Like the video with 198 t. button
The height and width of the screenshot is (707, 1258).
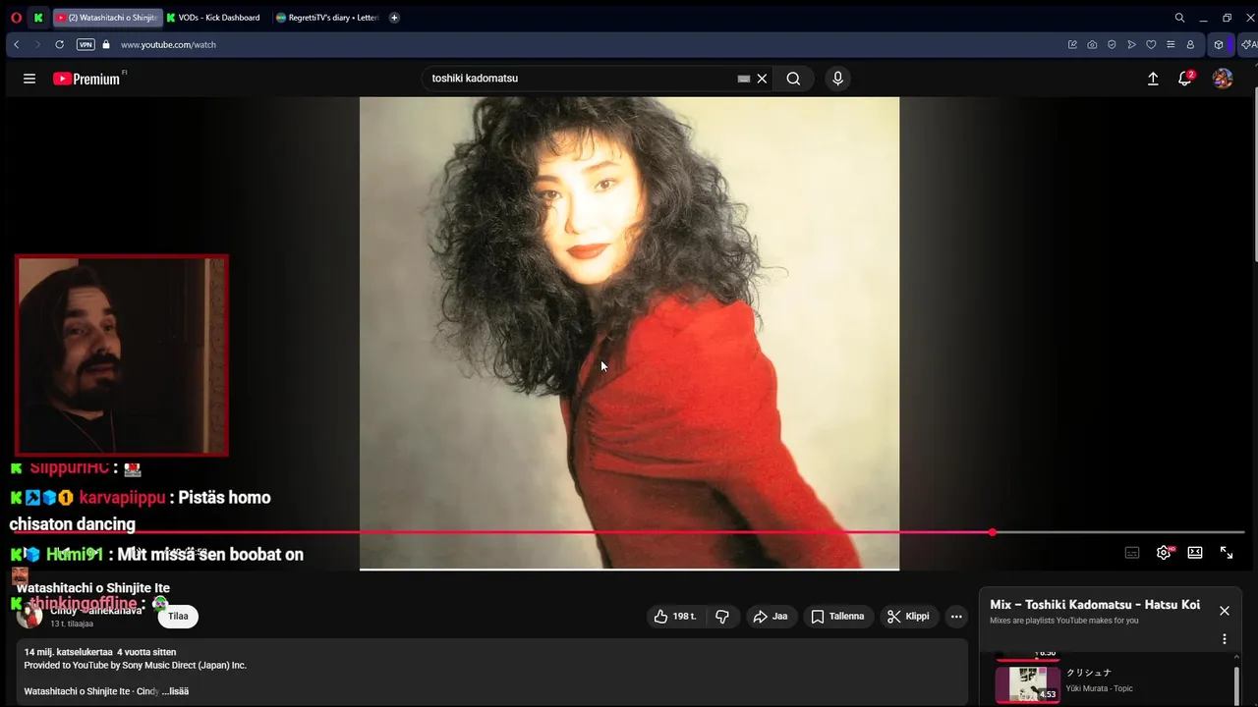(x=674, y=617)
